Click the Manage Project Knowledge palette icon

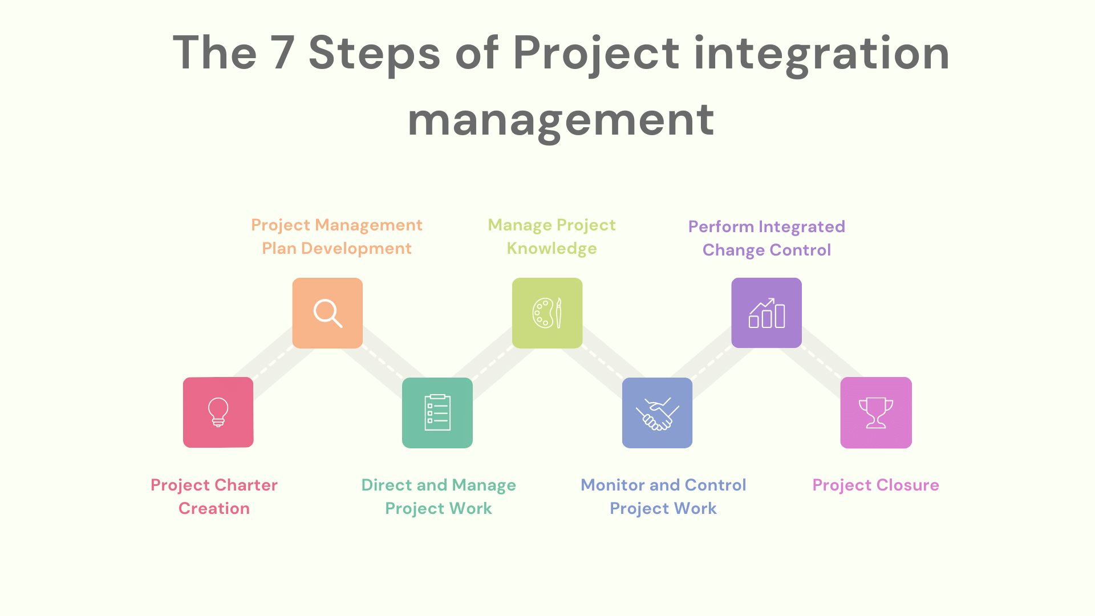[x=547, y=313]
